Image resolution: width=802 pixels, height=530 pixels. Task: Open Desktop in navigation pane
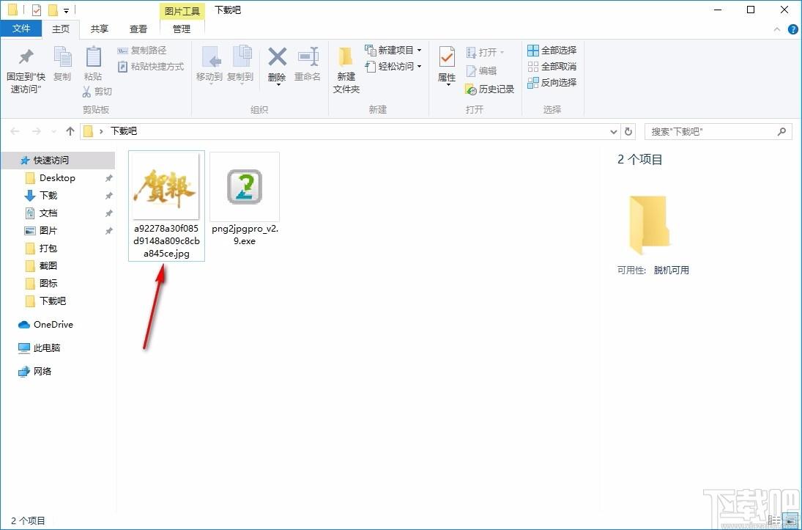(57, 177)
